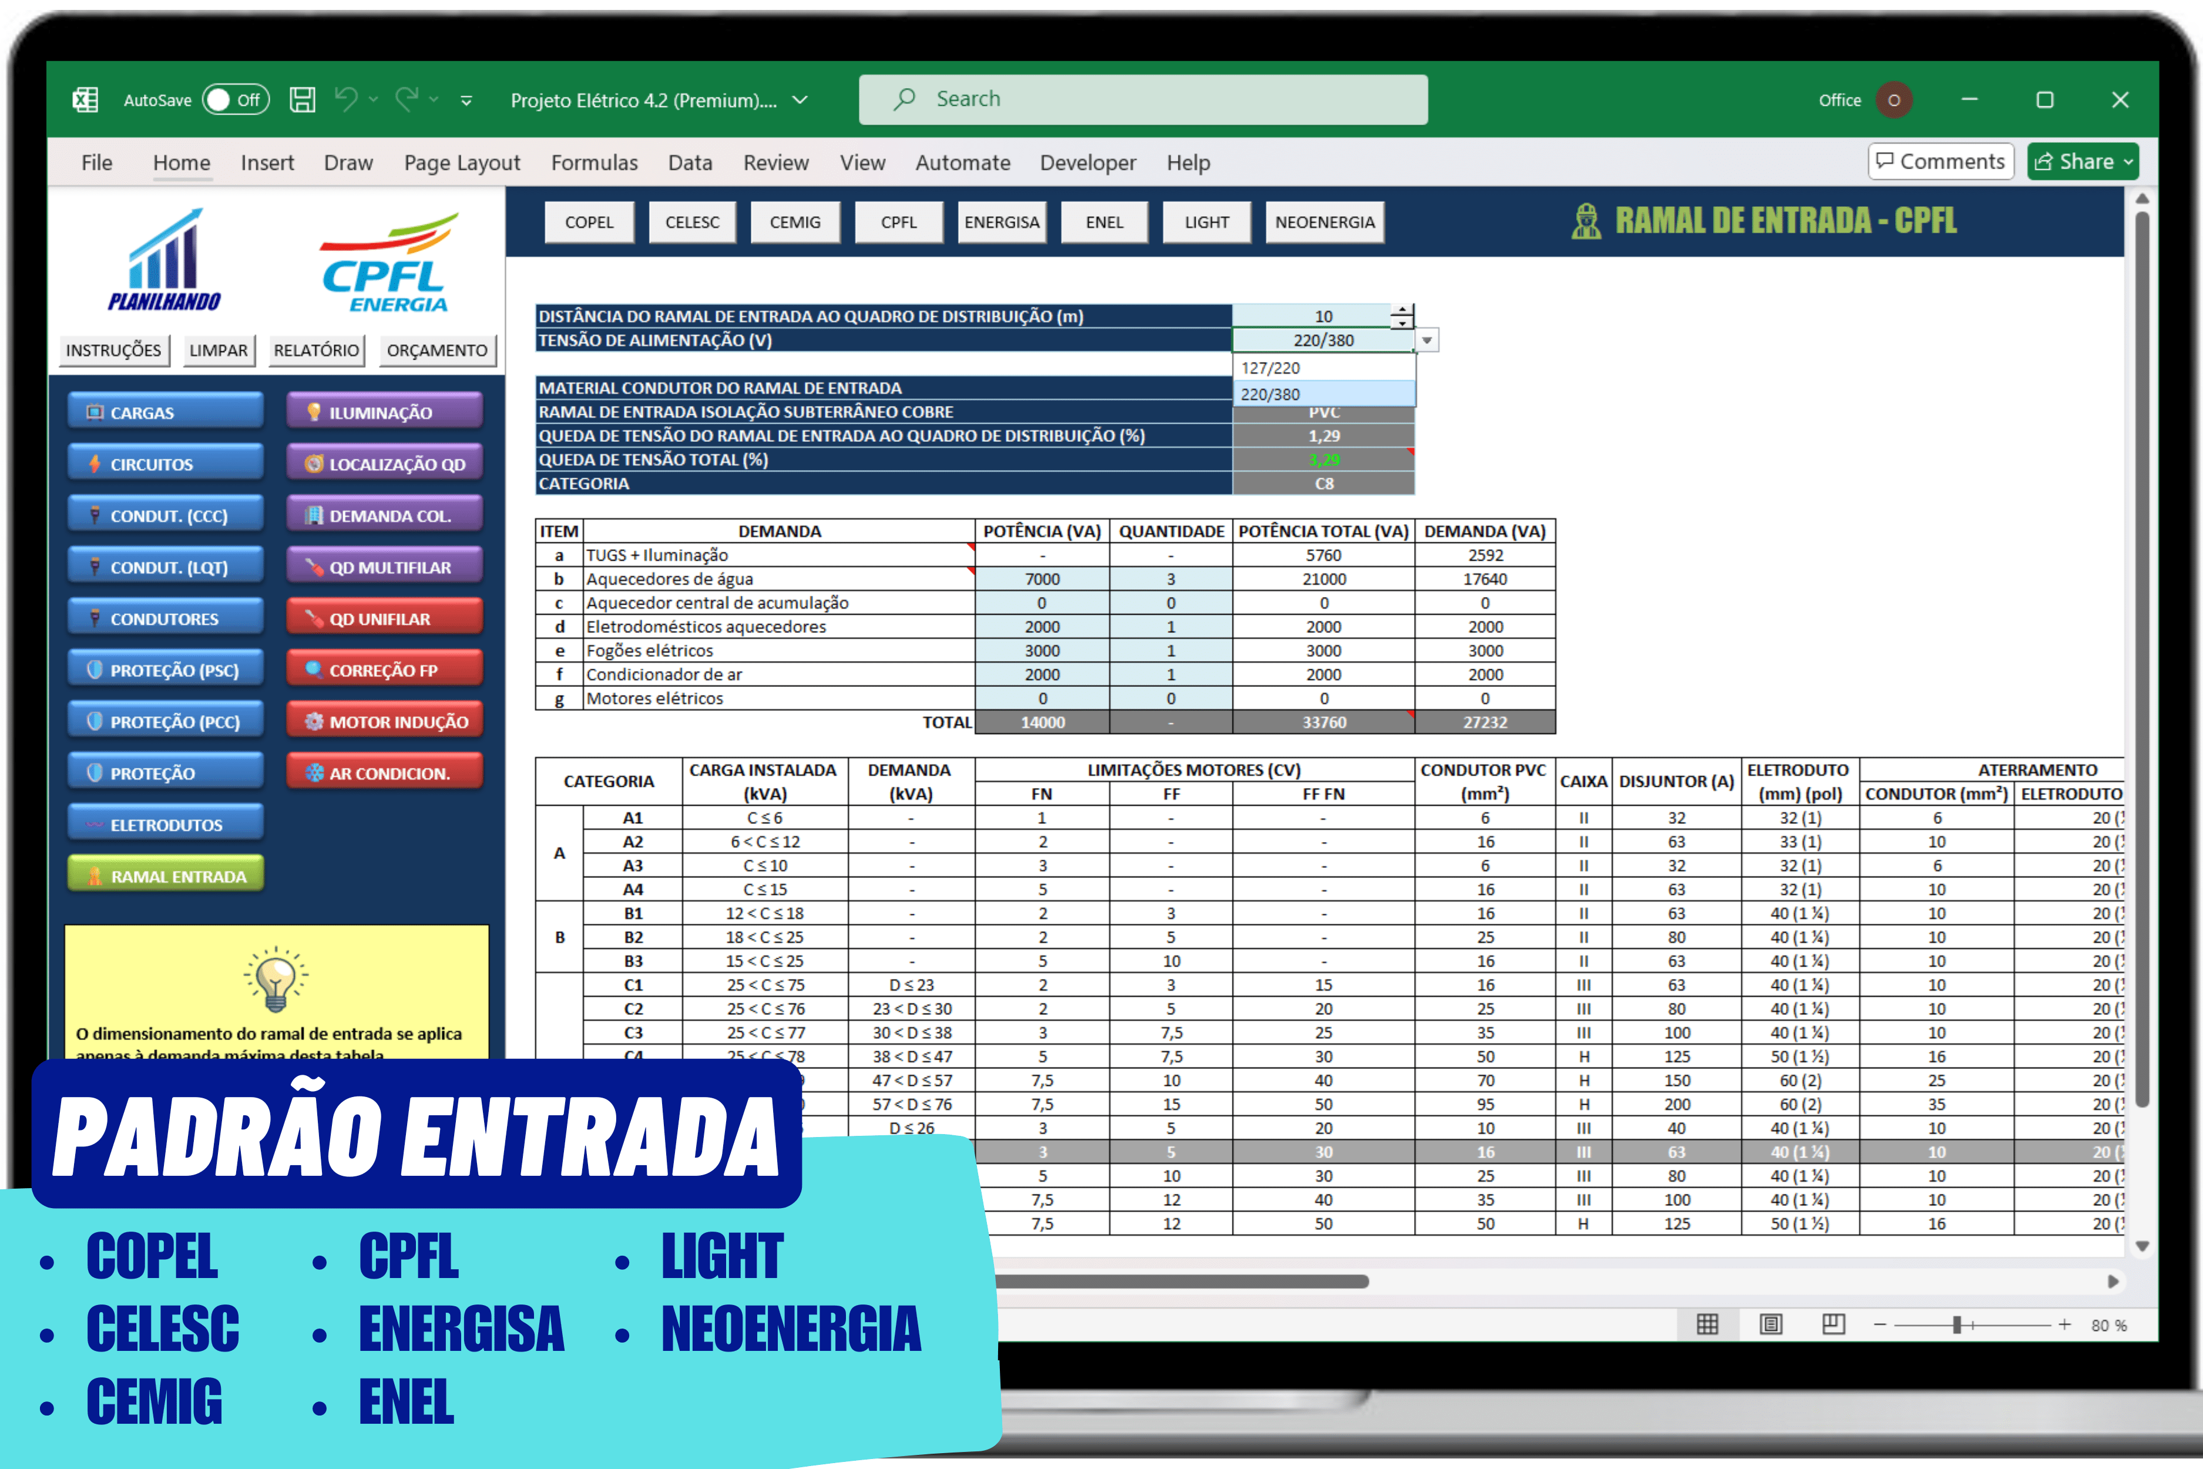Open the Comments pane button
The height and width of the screenshot is (1469, 2203).
point(1941,161)
